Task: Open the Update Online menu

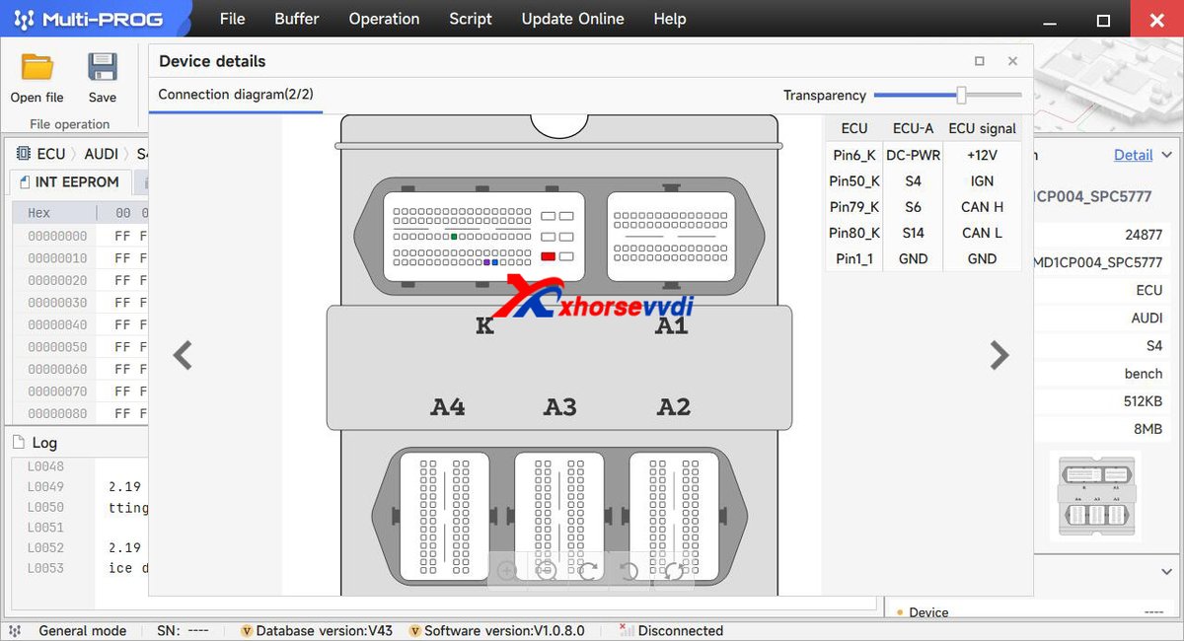Action: pyautogui.click(x=572, y=19)
